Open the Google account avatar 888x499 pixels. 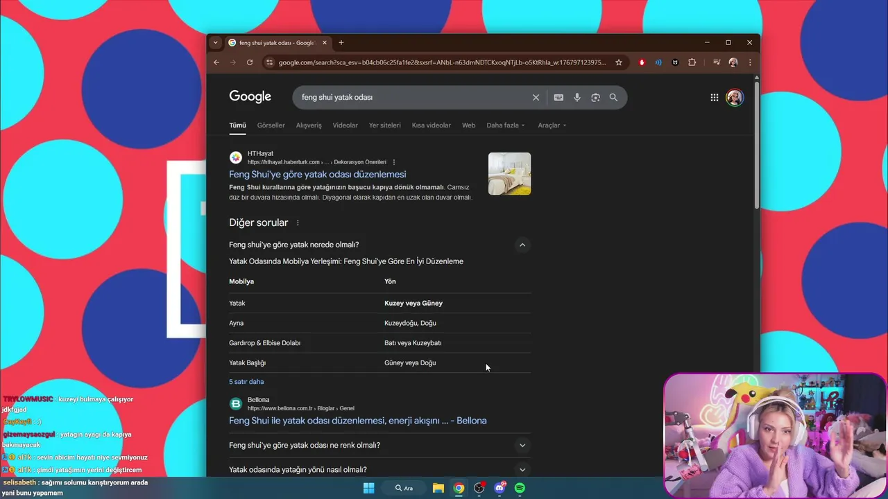click(x=735, y=98)
